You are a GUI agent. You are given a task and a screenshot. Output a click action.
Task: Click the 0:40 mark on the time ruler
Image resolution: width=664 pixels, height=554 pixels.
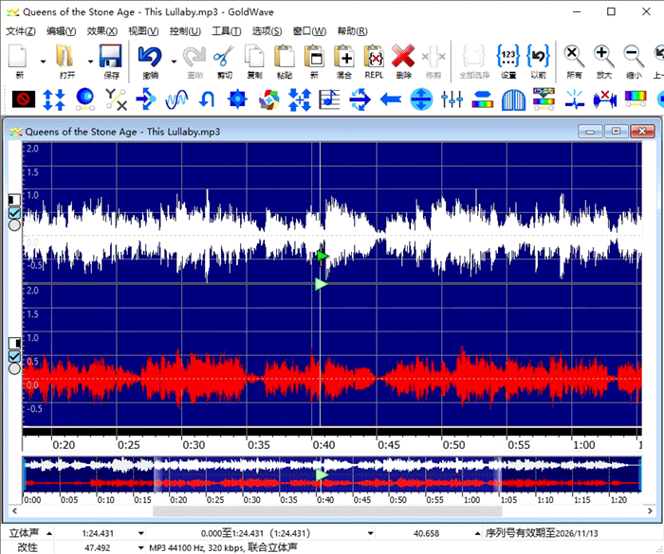[x=323, y=445]
